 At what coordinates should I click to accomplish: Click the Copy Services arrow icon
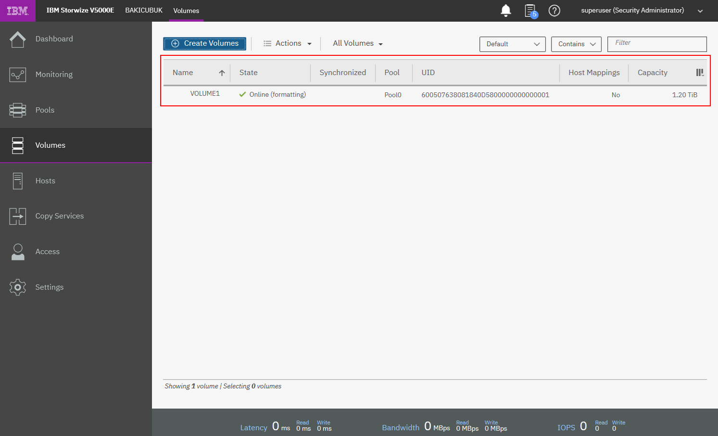coord(18,217)
